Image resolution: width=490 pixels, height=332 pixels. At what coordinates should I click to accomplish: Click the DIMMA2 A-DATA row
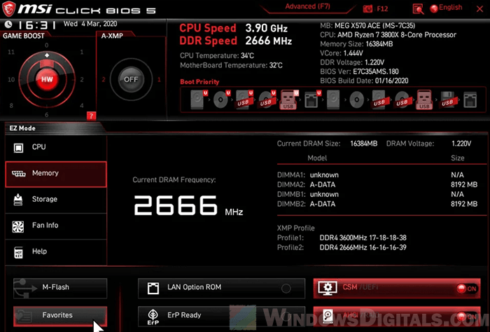pyautogui.click(x=377, y=185)
